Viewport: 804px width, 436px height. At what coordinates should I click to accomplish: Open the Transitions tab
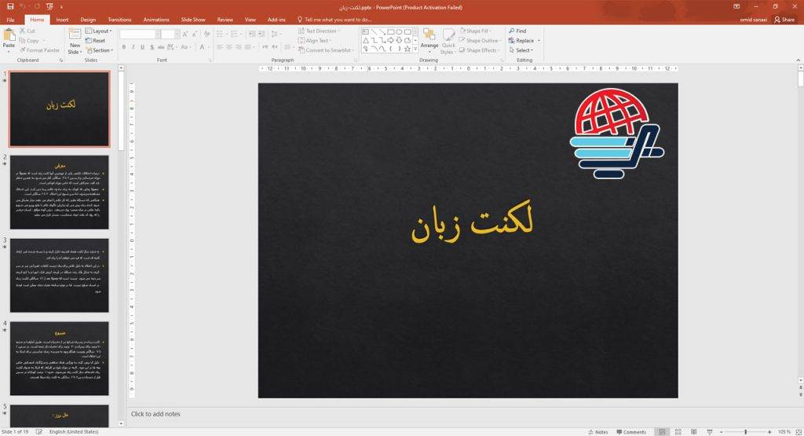[x=119, y=20]
